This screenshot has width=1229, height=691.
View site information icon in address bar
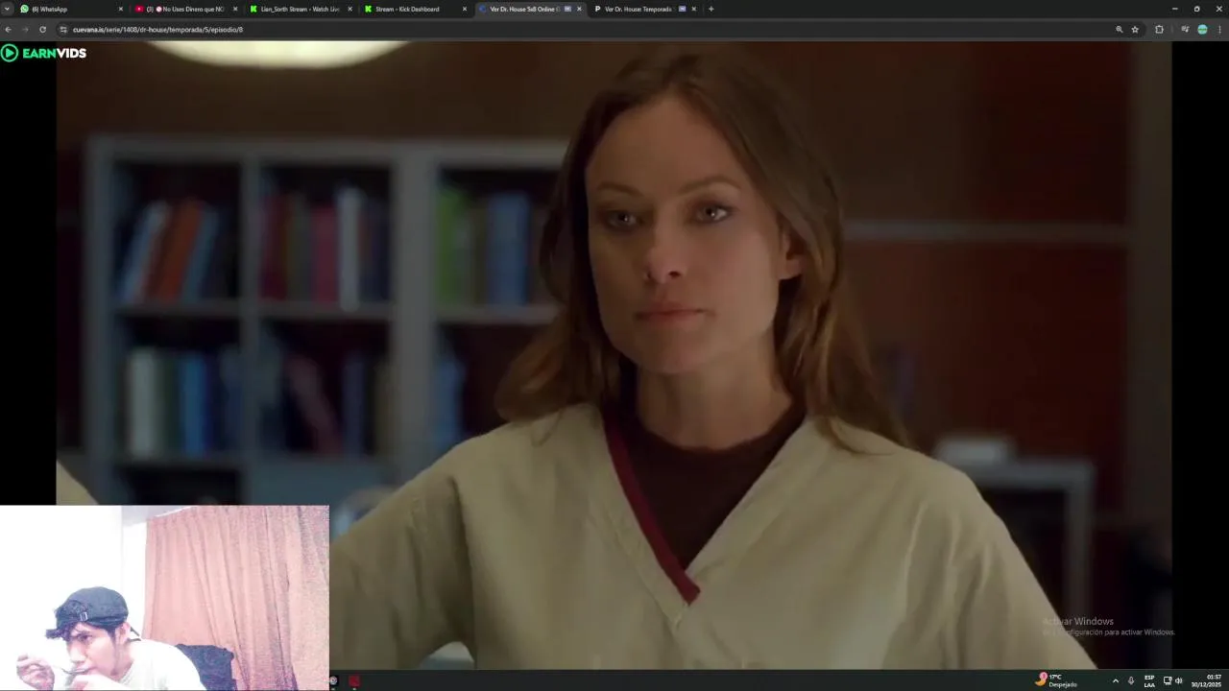[x=63, y=30]
